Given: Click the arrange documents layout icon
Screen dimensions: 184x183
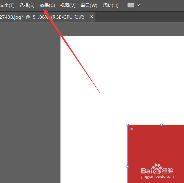Looking at the screenshot, I should click(x=131, y=5).
